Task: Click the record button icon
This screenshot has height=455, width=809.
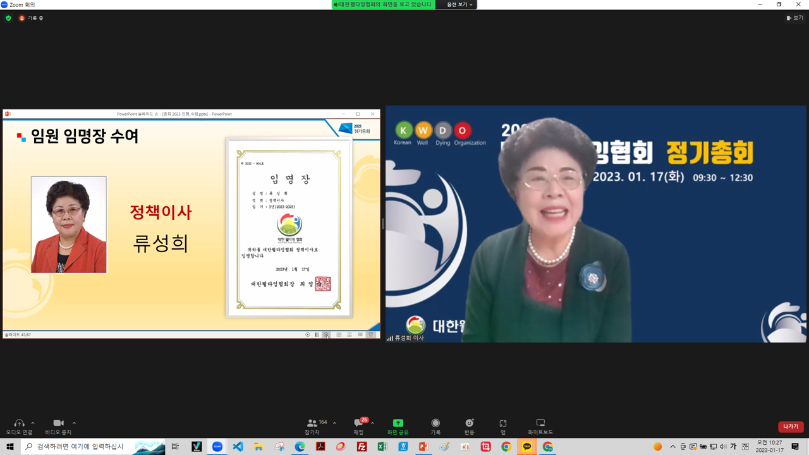Action: click(x=435, y=423)
